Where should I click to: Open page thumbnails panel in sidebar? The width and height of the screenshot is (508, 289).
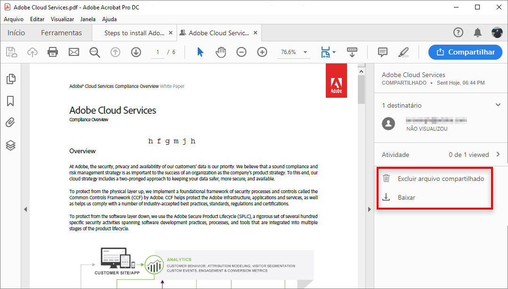(11, 79)
